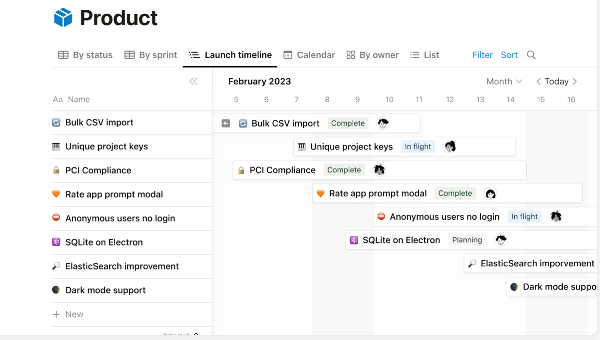The height and width of the screenshot is (340, 600).
Task: Click the ElasticSearch imporvement timeline bar
Action: [531, 263]
